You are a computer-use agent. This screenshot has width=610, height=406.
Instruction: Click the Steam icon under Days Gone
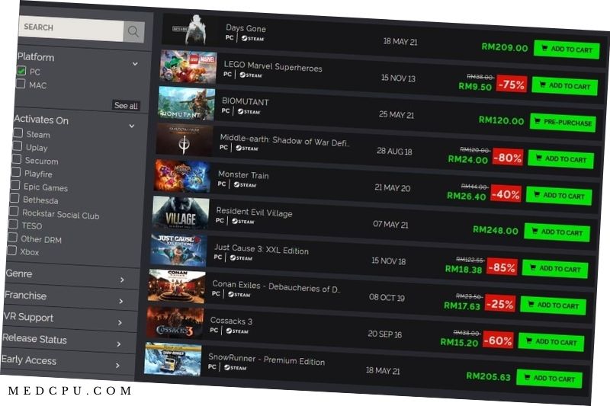252,38
